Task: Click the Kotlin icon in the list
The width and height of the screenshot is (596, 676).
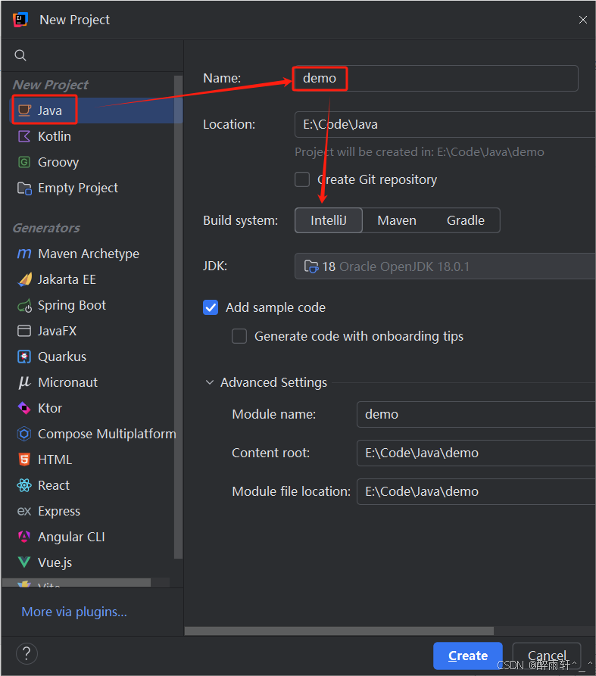Action: pyautogui.click(x=24, y=136)
